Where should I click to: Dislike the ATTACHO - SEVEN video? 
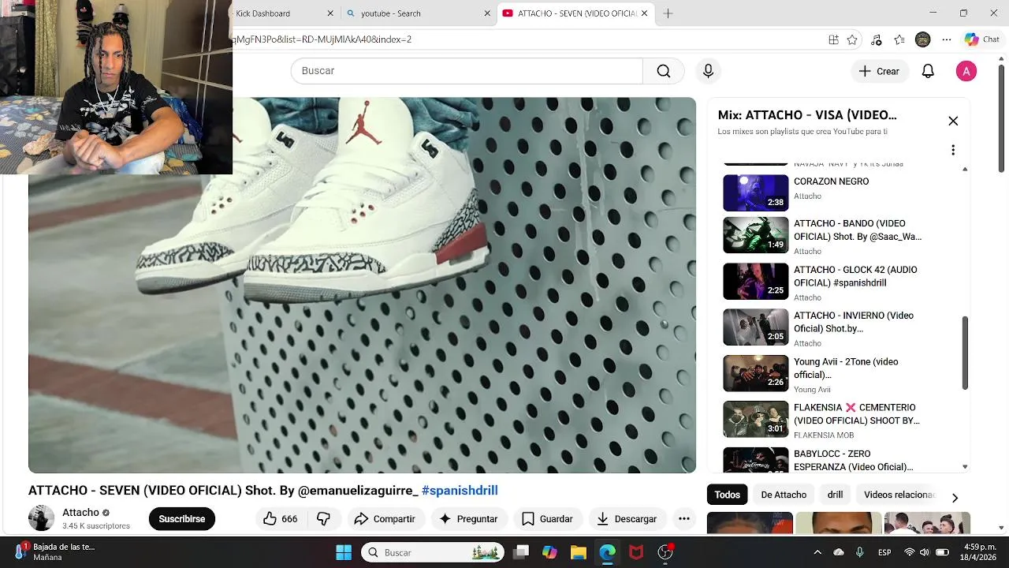tap(324, 518)
